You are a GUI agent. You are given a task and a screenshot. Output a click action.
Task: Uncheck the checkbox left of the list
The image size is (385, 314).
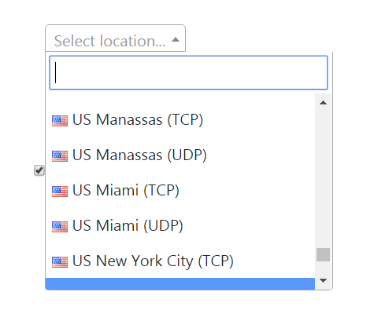(39, 170)
